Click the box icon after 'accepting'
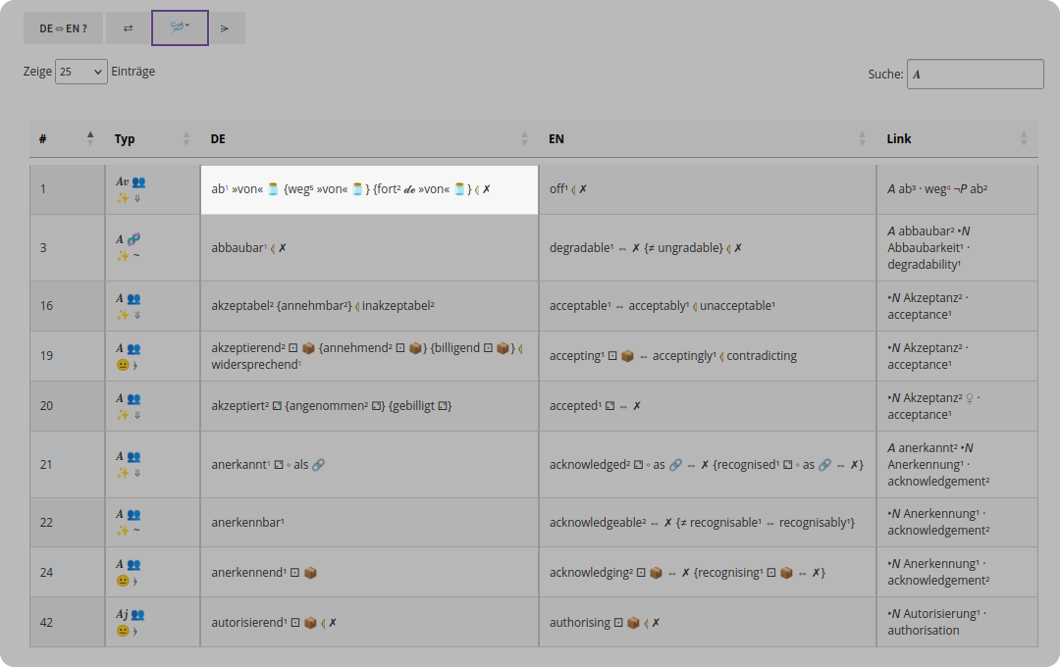The width and height of the screenshot is (1060, 667). pyautogui.click(x=627, y=356)
